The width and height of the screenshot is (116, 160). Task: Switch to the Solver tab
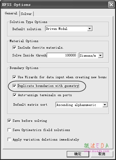click(27, 14)
